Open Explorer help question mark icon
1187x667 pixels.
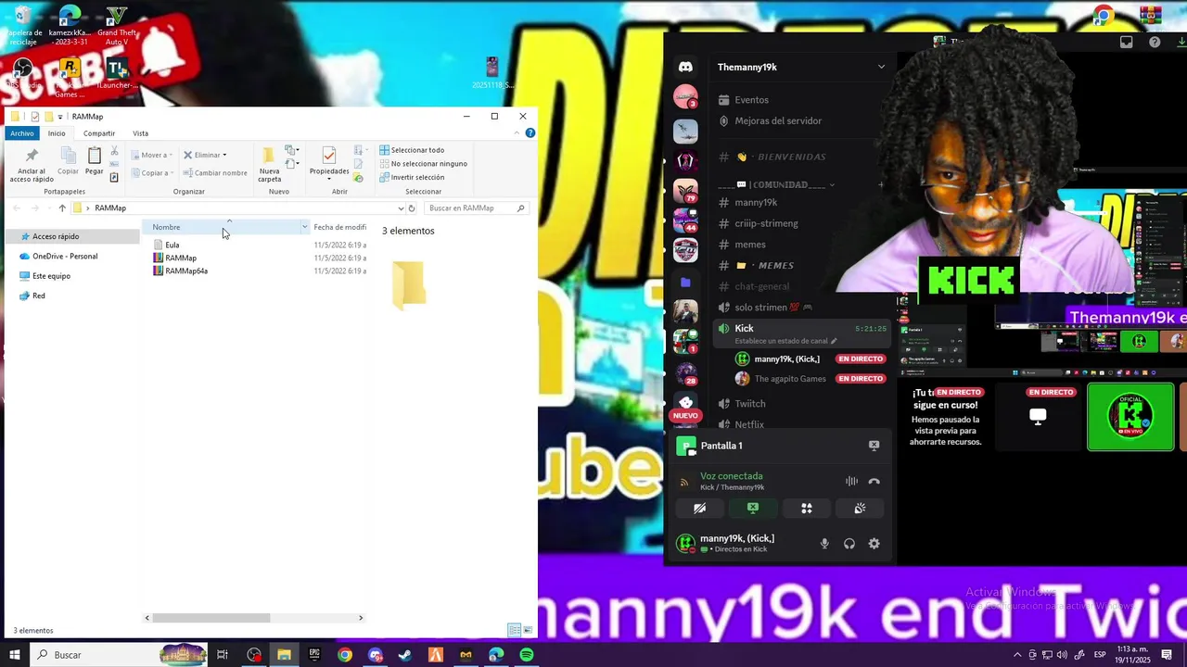530,133
